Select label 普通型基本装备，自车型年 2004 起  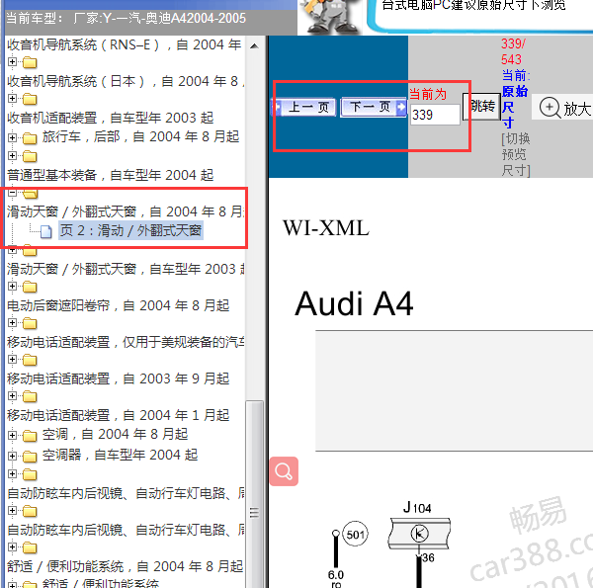[111, 175]
